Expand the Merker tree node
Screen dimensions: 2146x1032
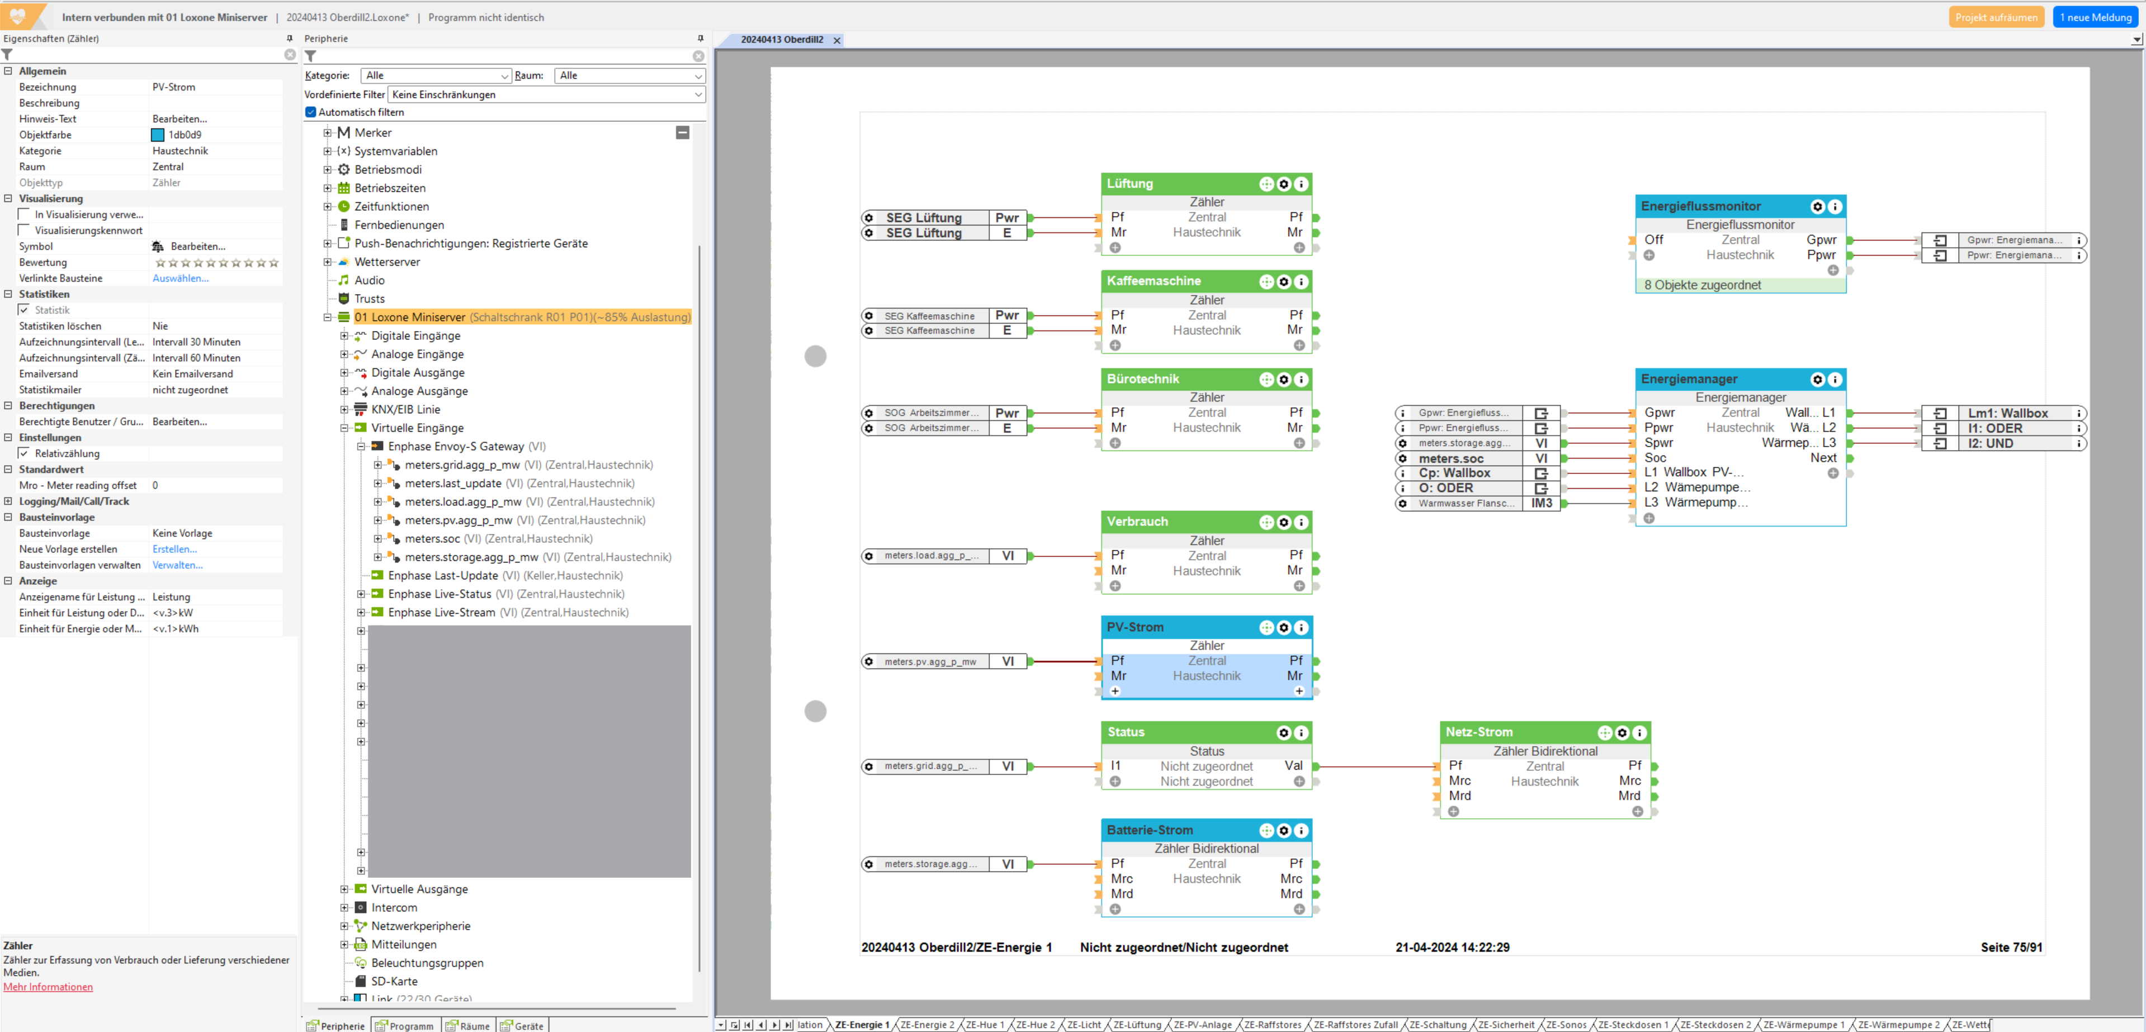(x=328, y=132)
